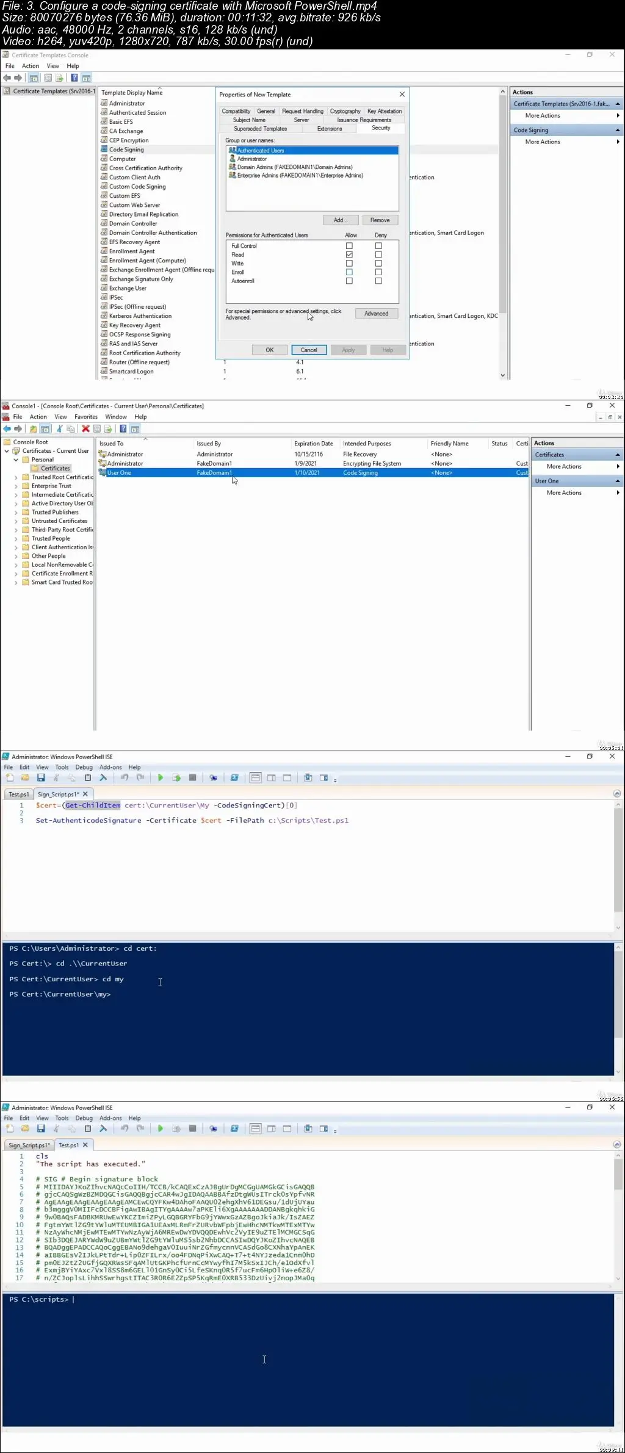The width and height of the screenshot is (625, 1453).
Task: Tick Allow for Enroll permission
Action: coord(349,272)
